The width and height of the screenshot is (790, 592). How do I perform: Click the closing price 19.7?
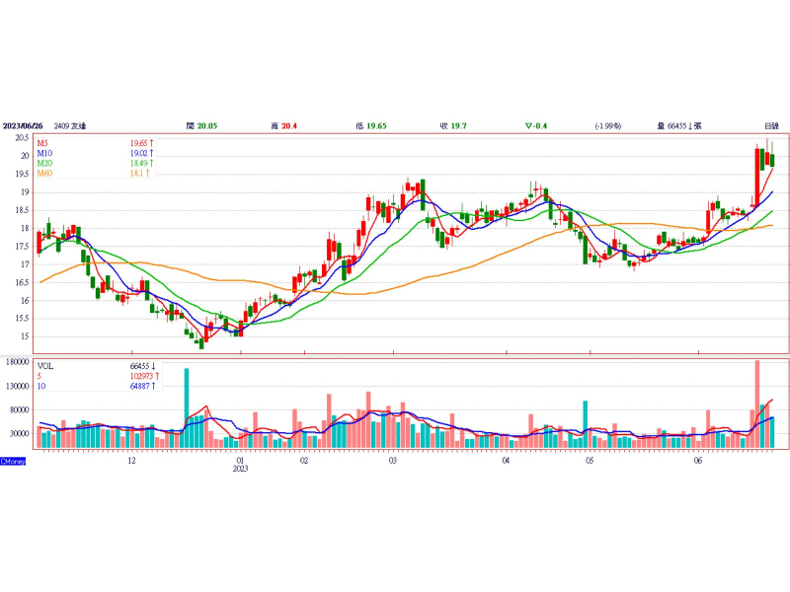(x=457, y=126)
